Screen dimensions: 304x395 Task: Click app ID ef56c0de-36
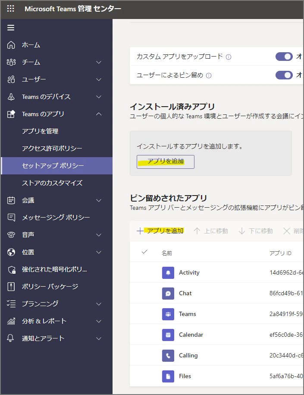pos(286,335)
